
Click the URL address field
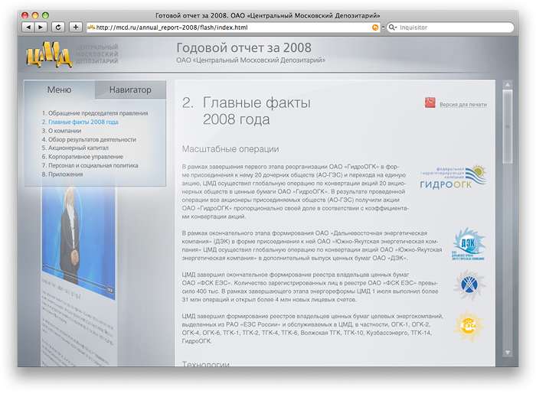[x=233, y=28]
